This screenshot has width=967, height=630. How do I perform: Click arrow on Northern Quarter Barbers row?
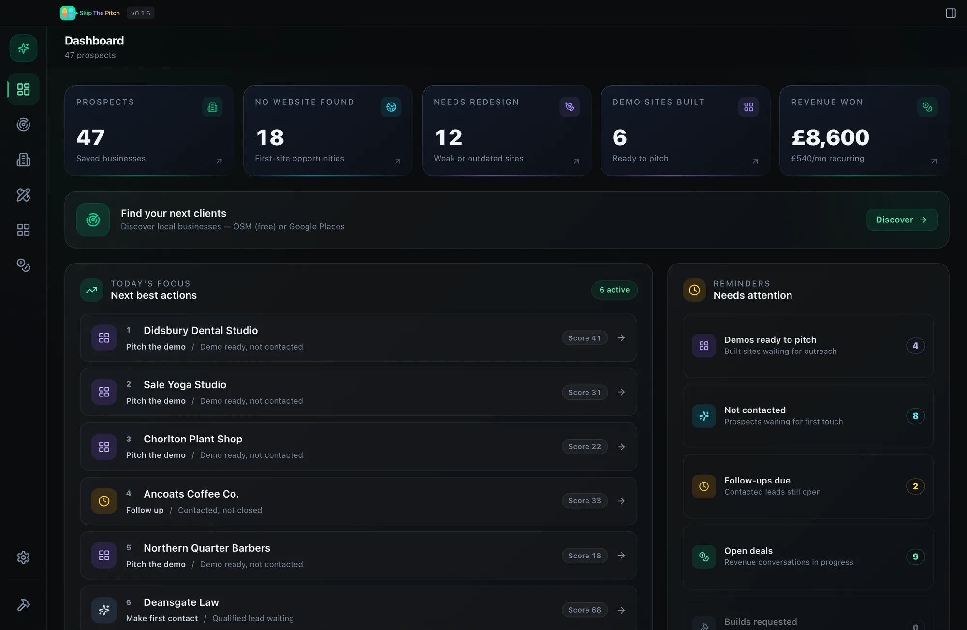coord(621,556)
